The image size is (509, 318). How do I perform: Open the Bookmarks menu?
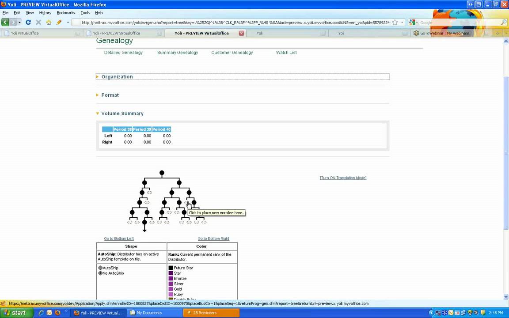click(66, 13)
